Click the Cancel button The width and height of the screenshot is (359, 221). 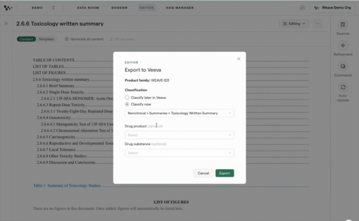tap(203, 173)
